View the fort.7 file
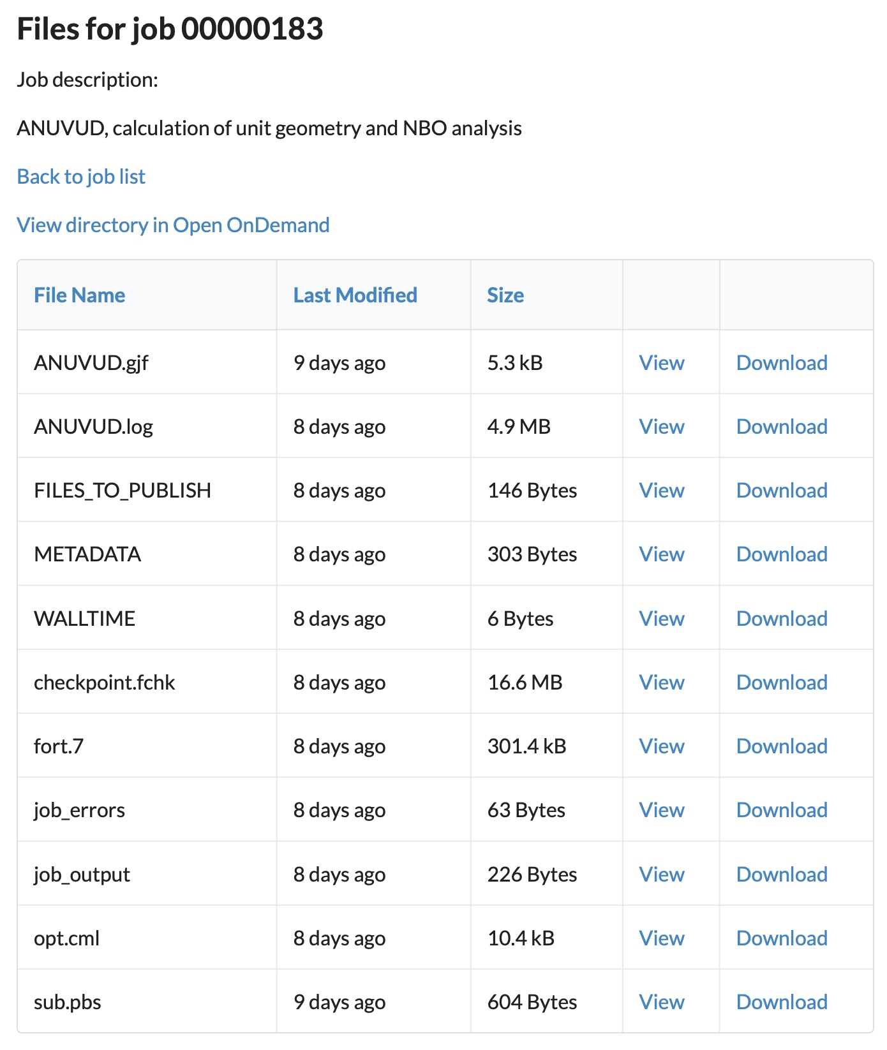 tap(661, 746)
